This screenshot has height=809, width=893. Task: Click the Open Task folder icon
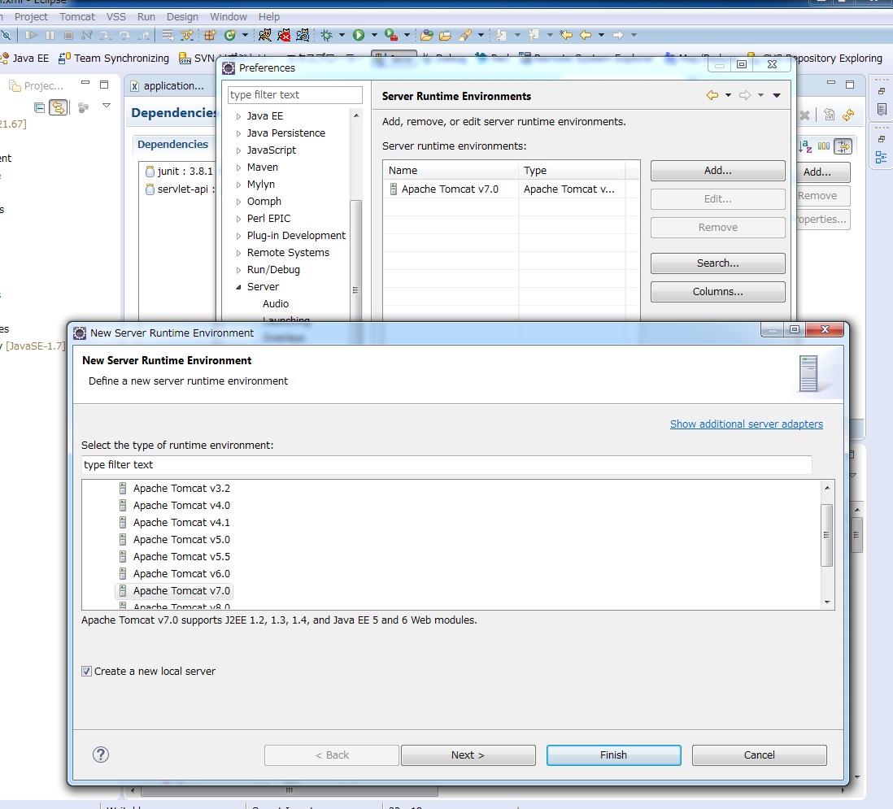pyautogui.click(x=445, y=35)
